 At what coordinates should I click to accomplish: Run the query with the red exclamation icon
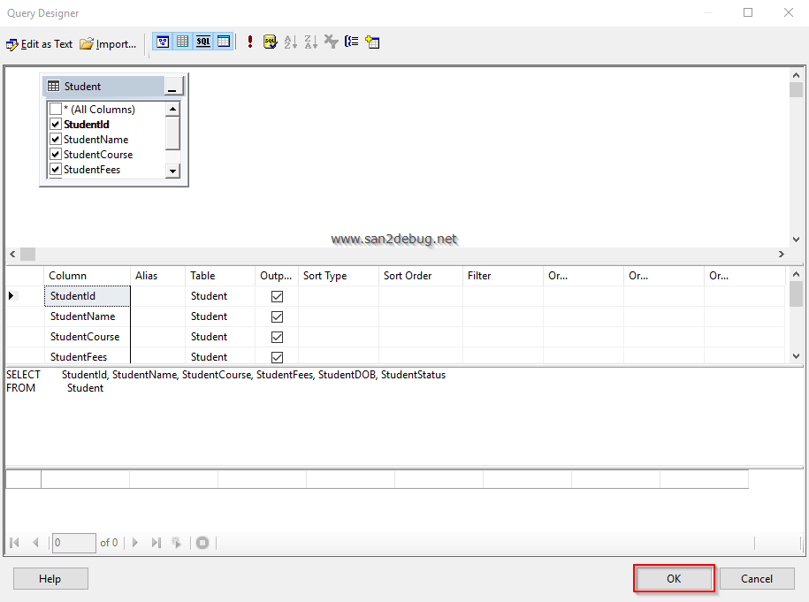point(250,42)
